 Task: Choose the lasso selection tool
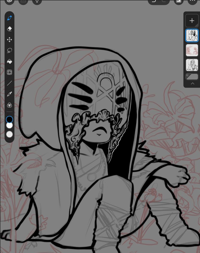click(x=9, y=51)
